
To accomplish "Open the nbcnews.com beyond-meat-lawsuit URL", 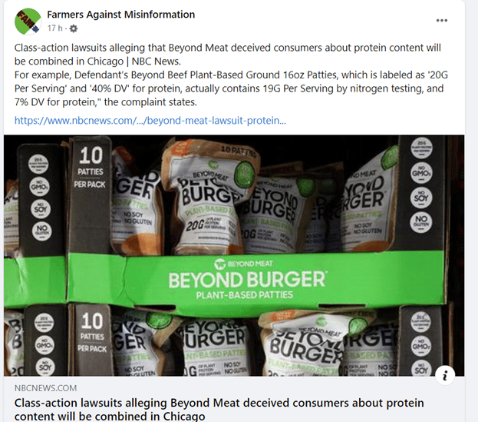I will click(x=150, y=121).
